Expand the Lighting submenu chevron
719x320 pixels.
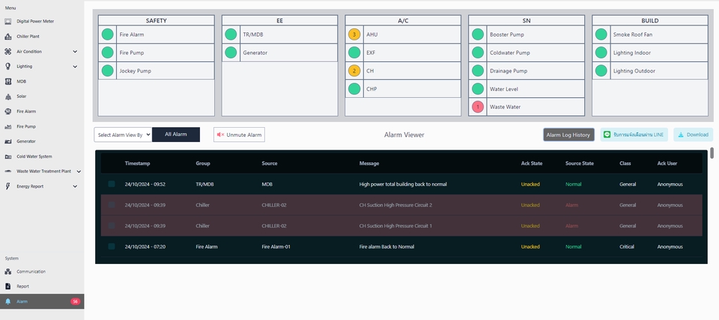point(75,67)
